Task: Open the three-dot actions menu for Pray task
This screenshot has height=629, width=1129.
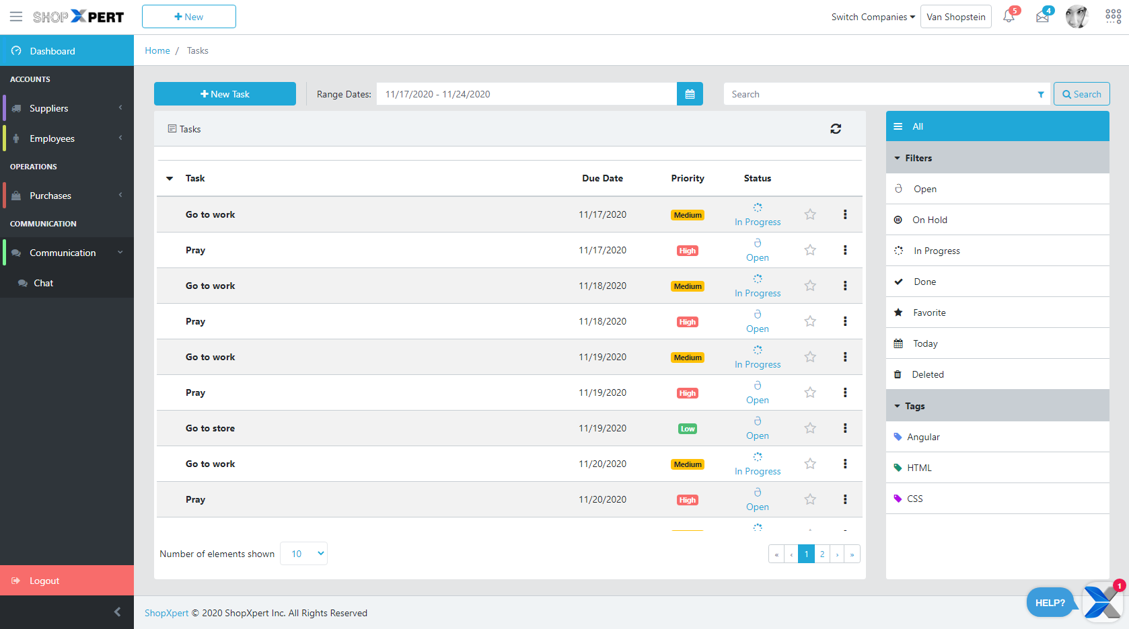Action: 845,249
